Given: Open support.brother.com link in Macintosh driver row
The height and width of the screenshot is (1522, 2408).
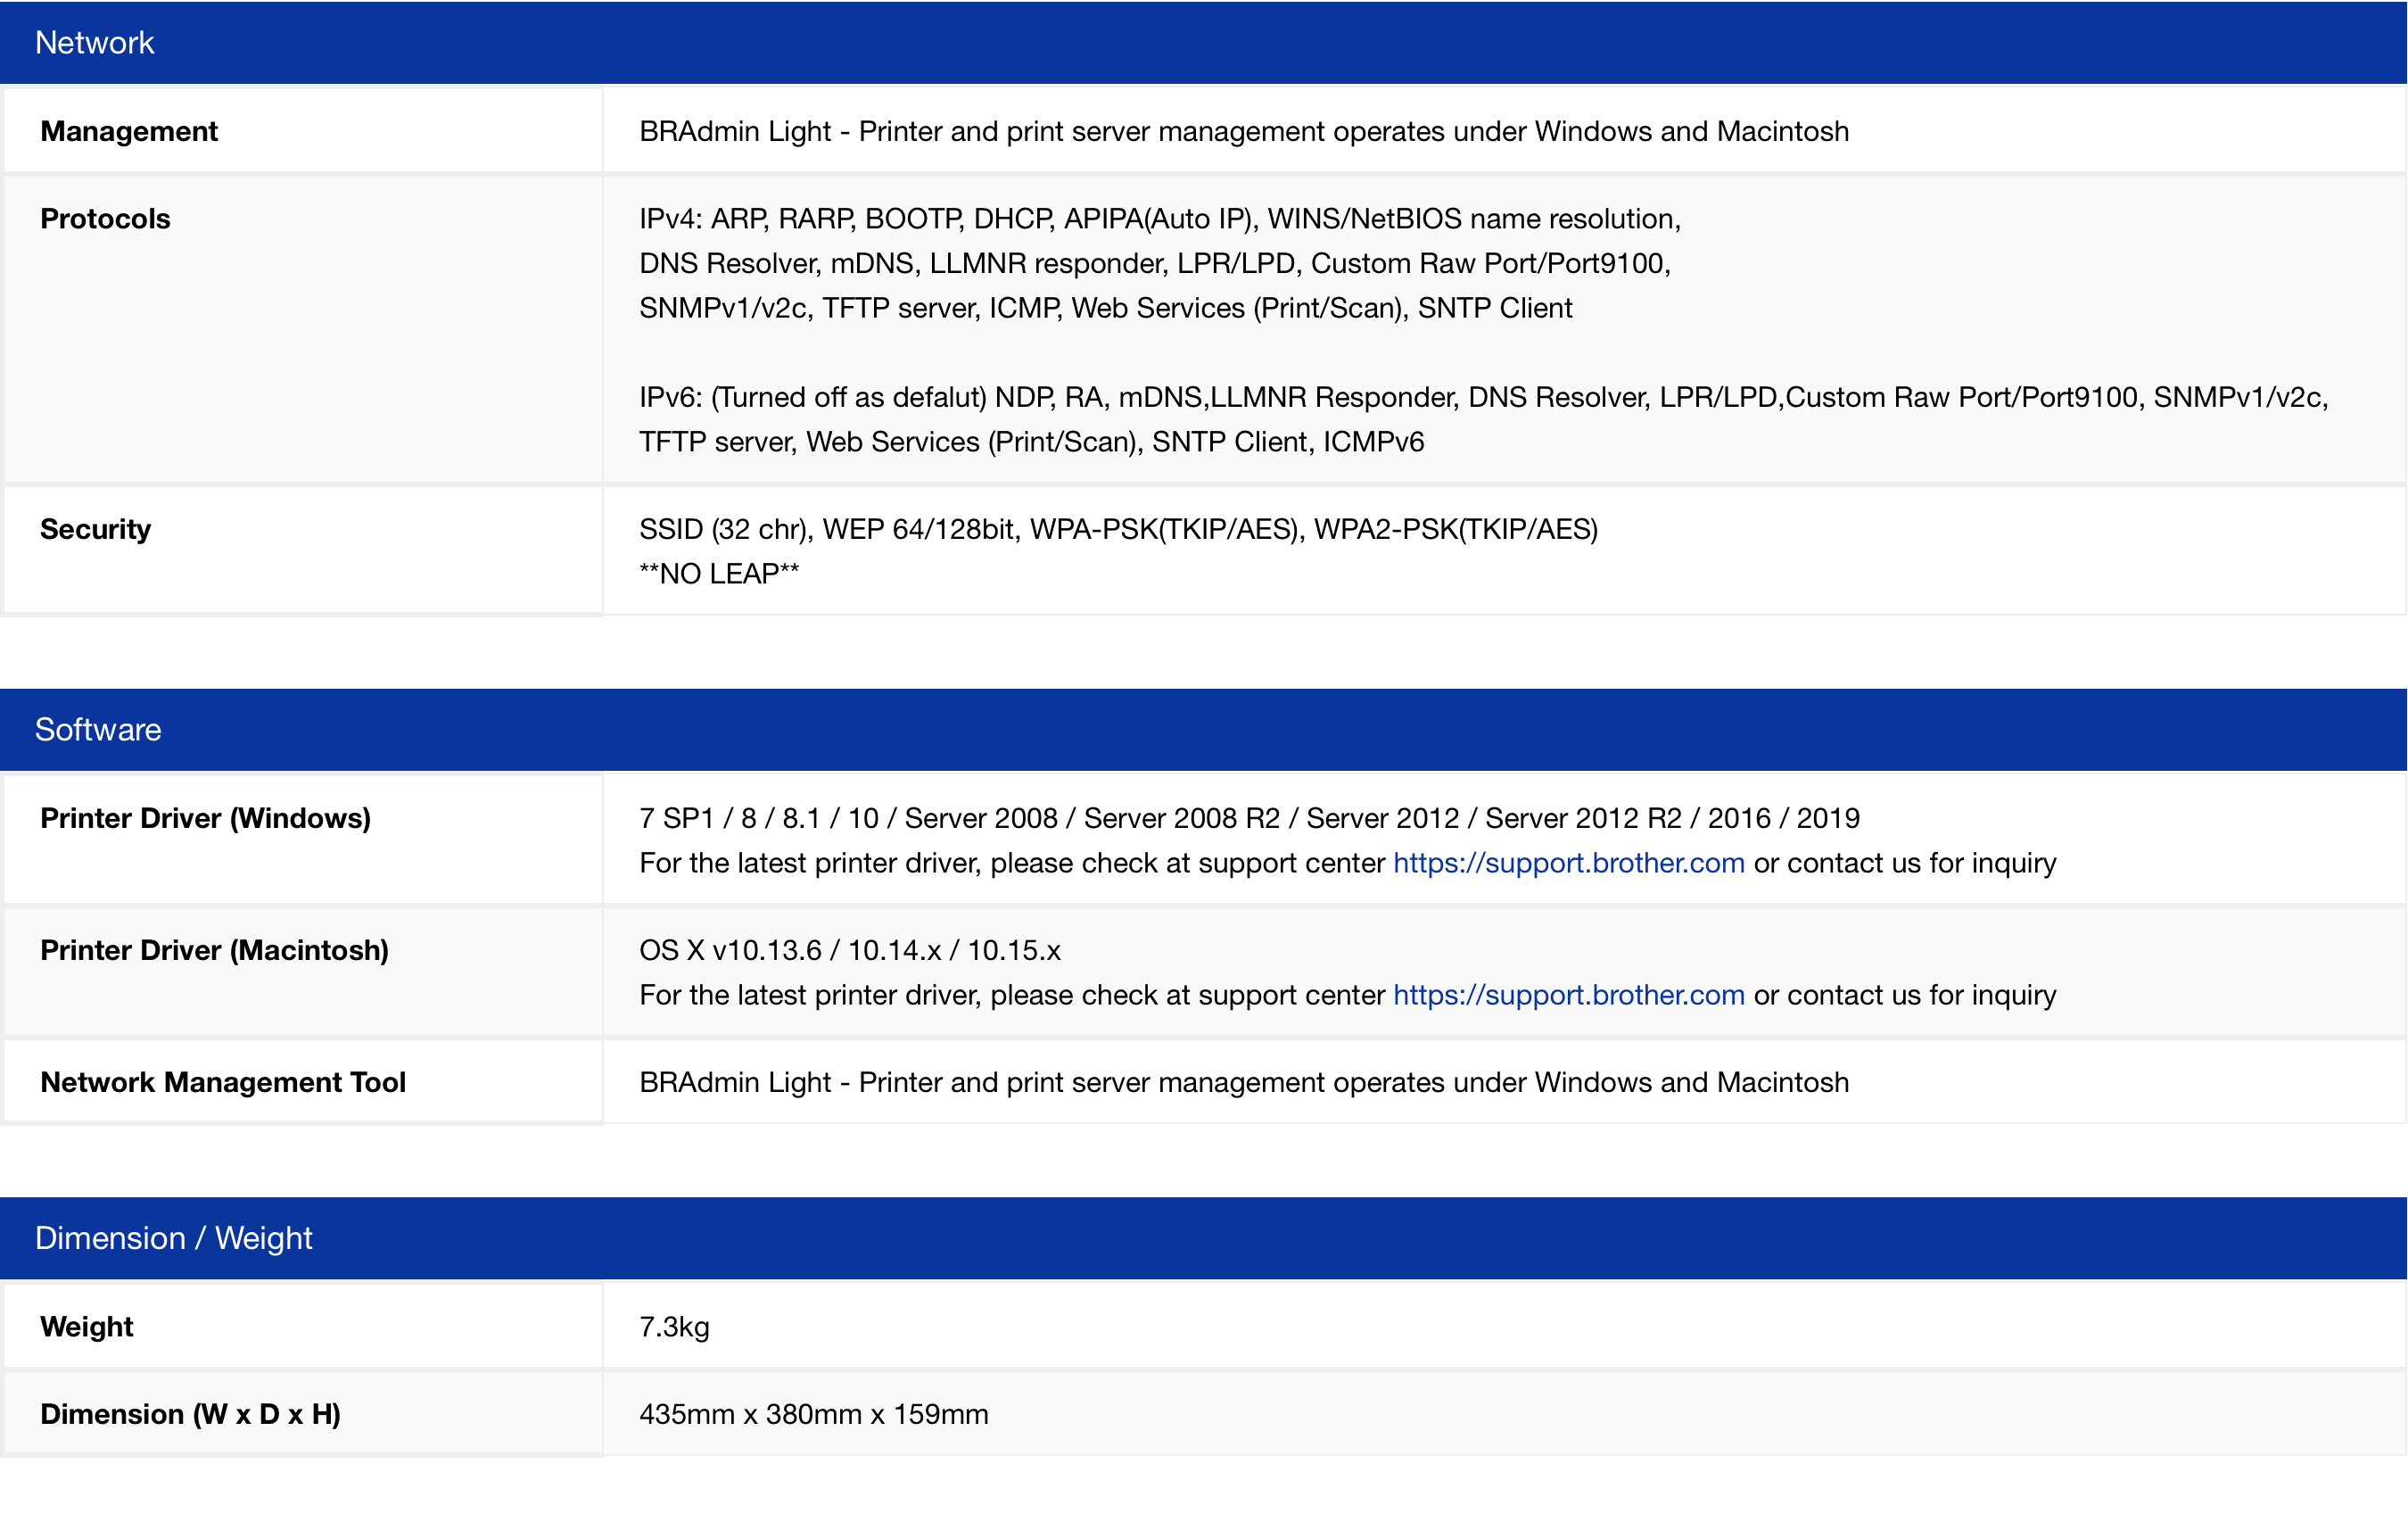Looking at the screenshot, I should [1568, 995].
